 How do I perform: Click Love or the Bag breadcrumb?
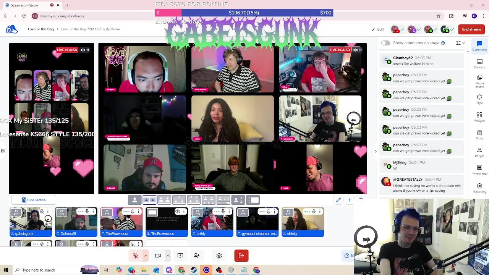(x=40, y=29)
